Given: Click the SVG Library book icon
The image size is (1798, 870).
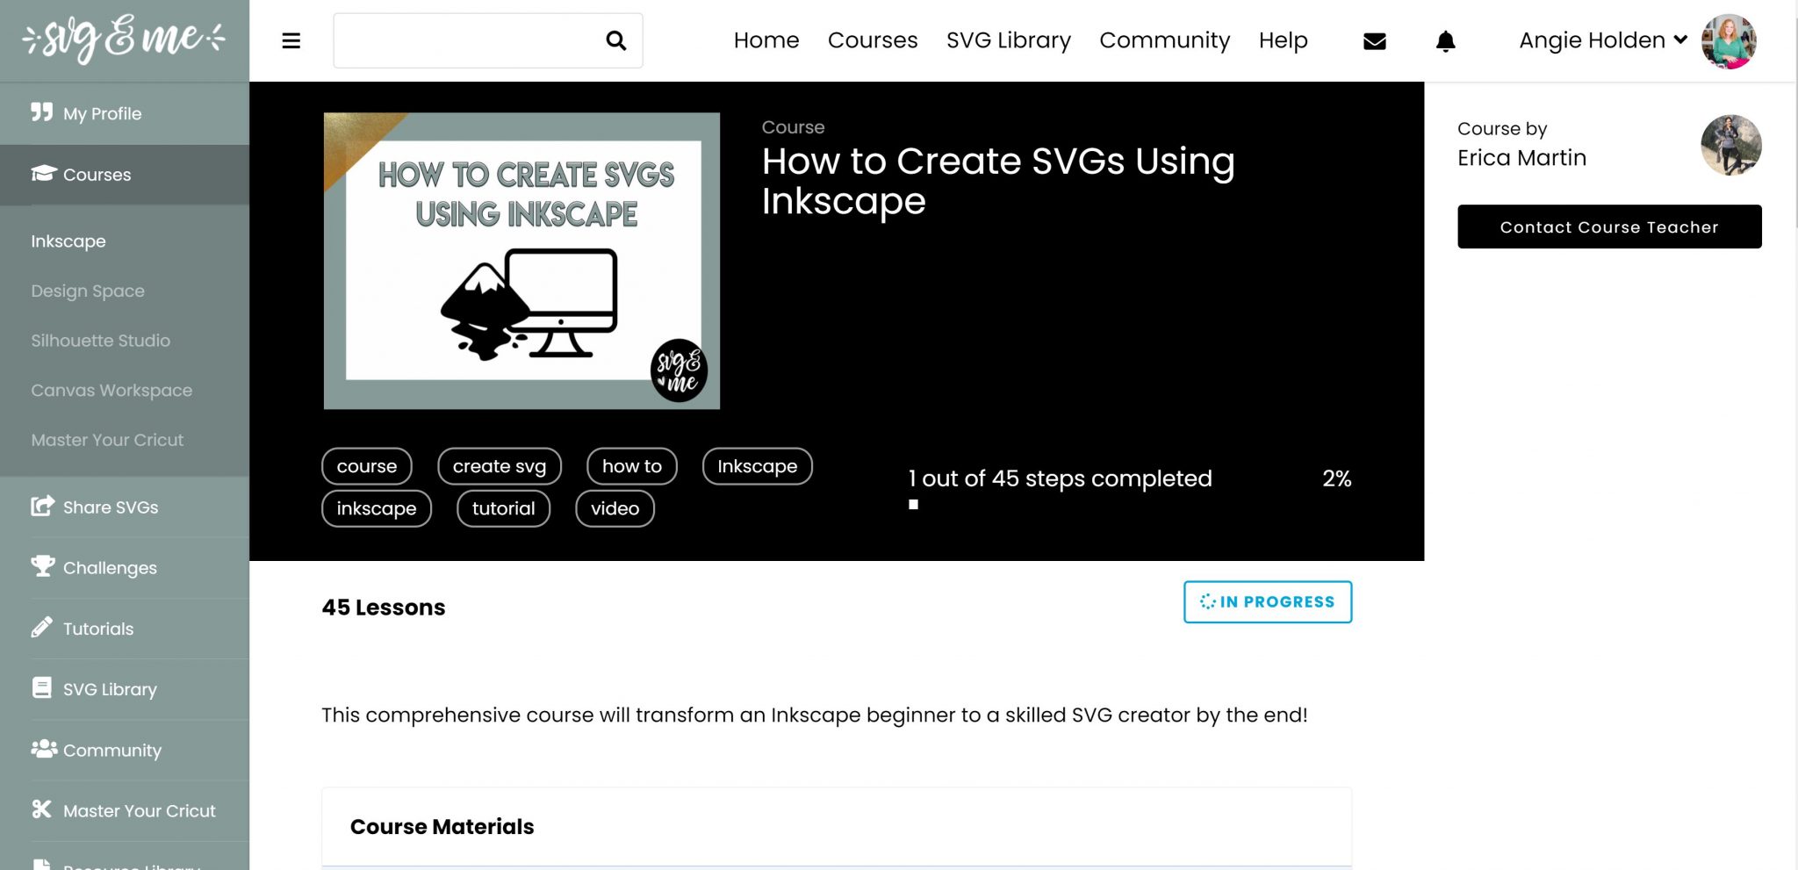Looking at the screenshot, I should click(x=41, y=687).
